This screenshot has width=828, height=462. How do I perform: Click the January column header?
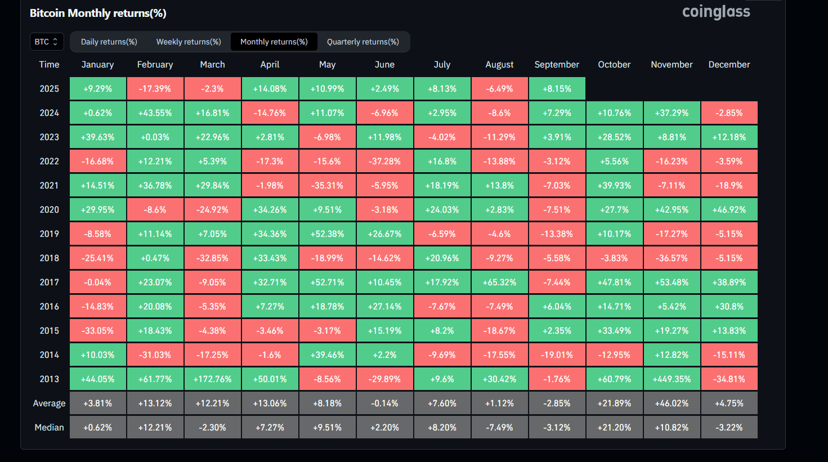coord(97,65)
